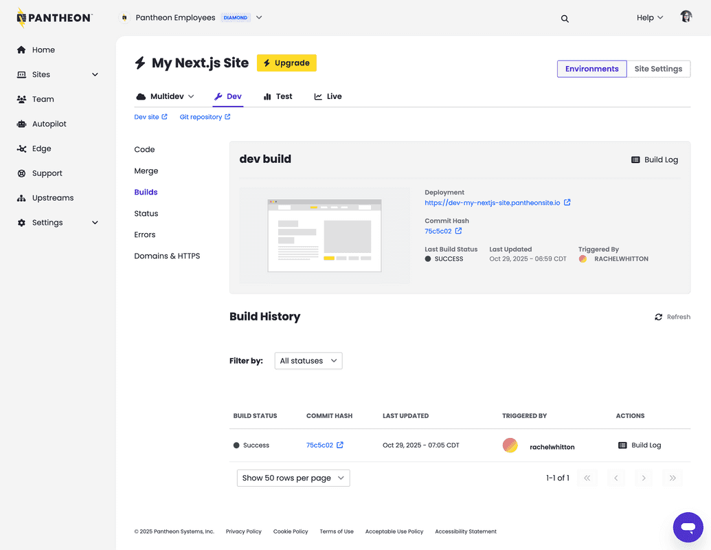Open the All statuses filter dropdown

(308, 360)
